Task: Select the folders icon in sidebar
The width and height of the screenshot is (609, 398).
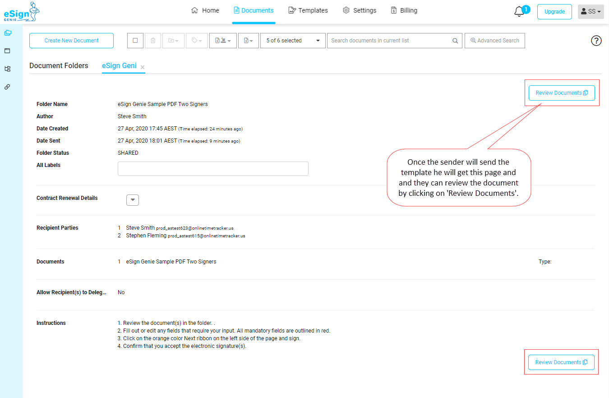Action: (x=7, y=32)
